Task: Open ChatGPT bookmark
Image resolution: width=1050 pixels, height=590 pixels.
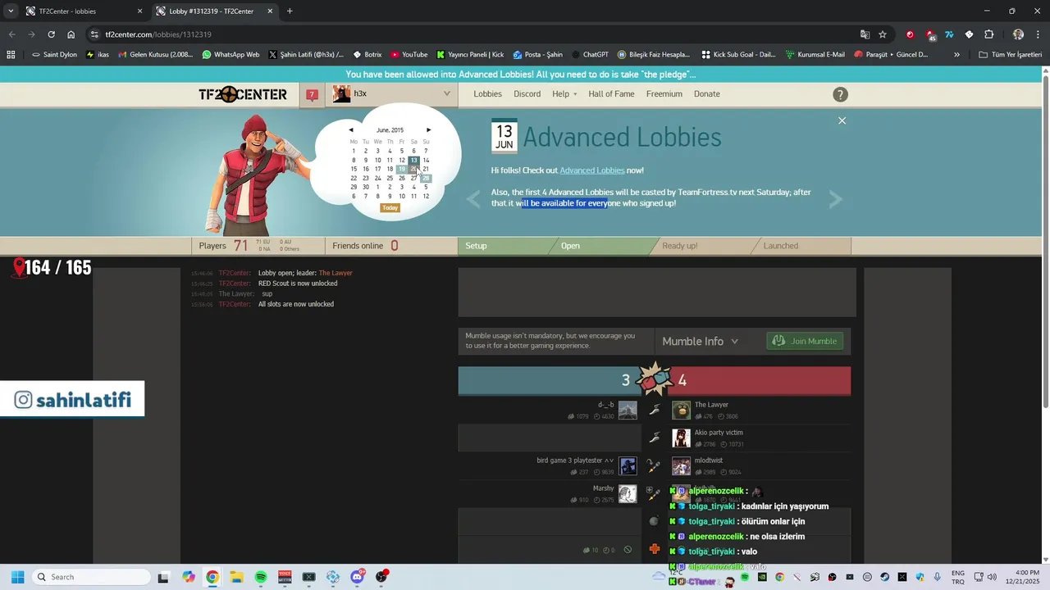Action: pyautogui.click(x=590, y=55)
